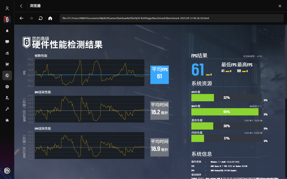
Task: Navigate forward with the browser right arrow
Action: tap(31, 18)
